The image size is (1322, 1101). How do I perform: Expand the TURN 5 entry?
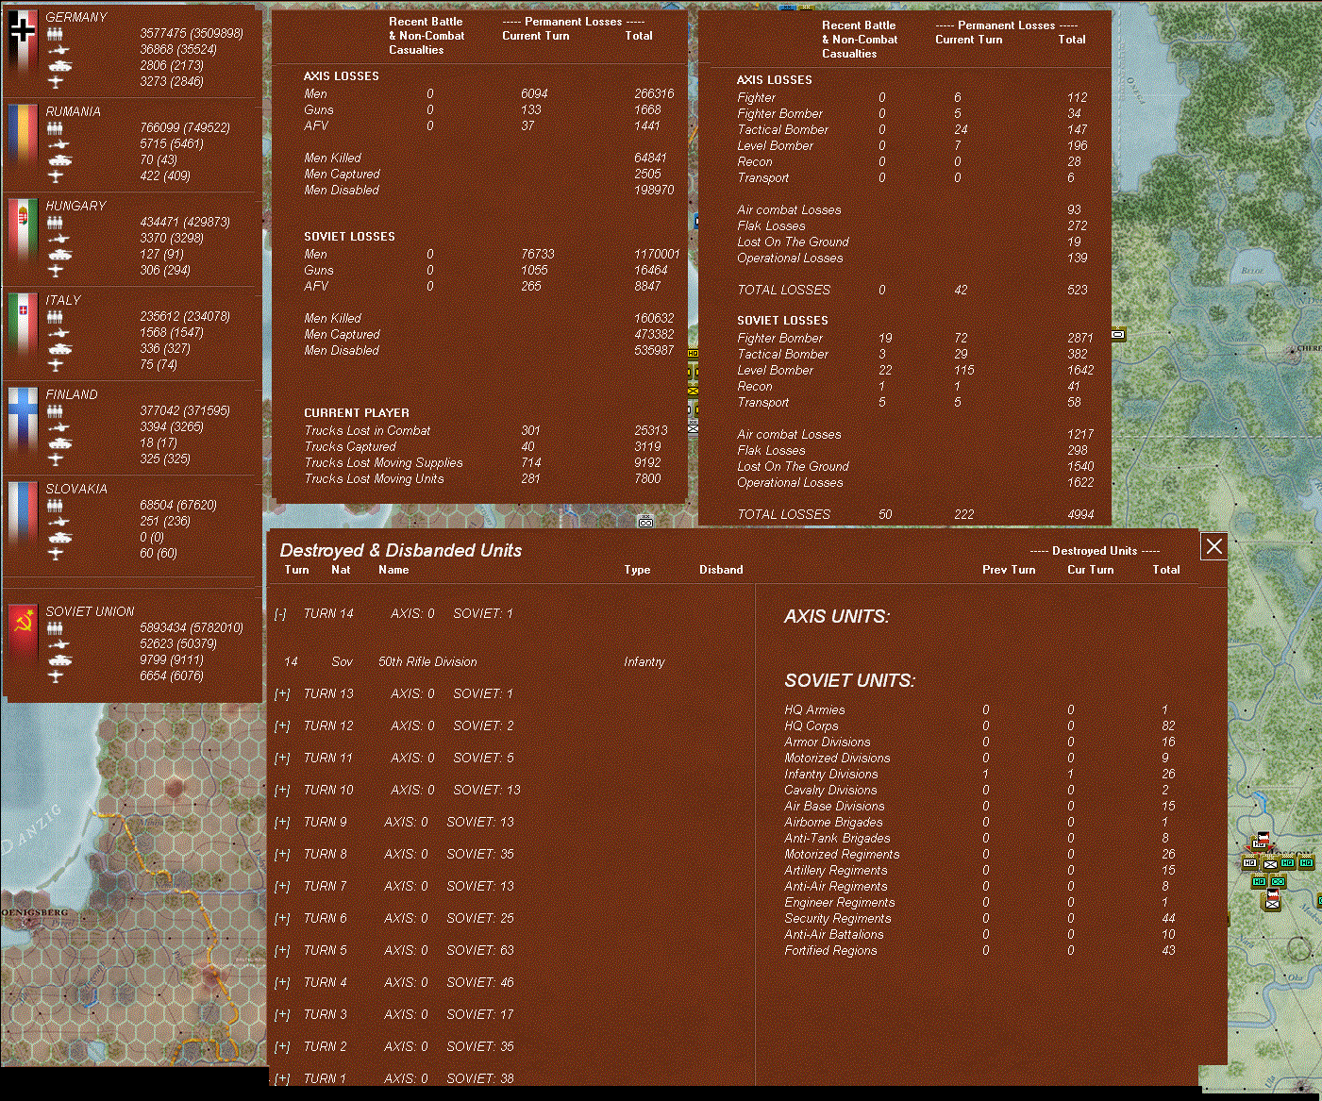281,951
